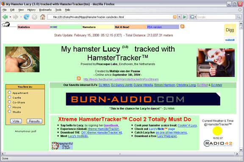The image size is (244, 162).
Task: Click the Firefox throbber activity icon
Action: pyautogui.click(x=240, y=10)
